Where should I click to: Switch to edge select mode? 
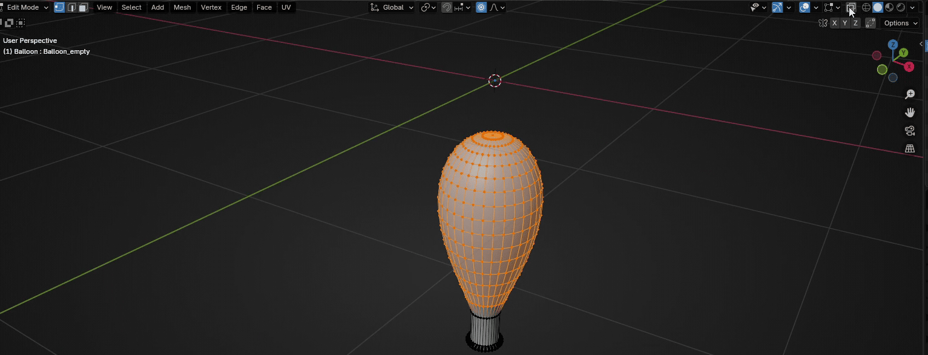71,7
